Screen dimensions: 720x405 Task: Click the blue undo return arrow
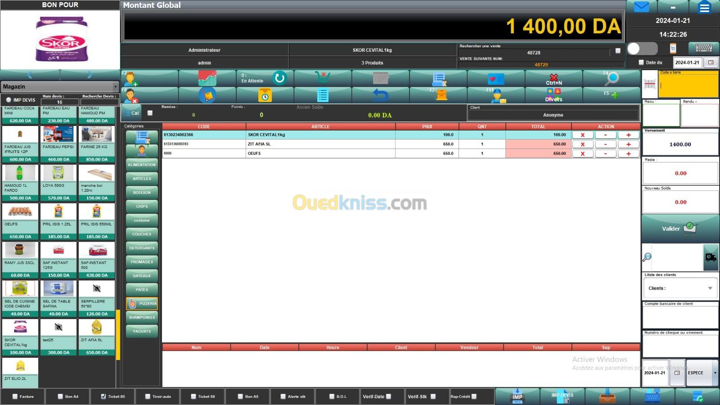click(x=380, y=95)
